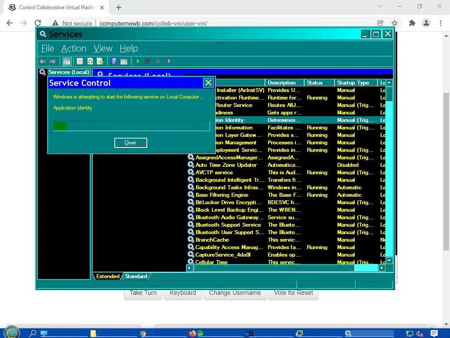Click the Take Turn button
This screenshot has height=338, width=450.
tap(143, 293)
